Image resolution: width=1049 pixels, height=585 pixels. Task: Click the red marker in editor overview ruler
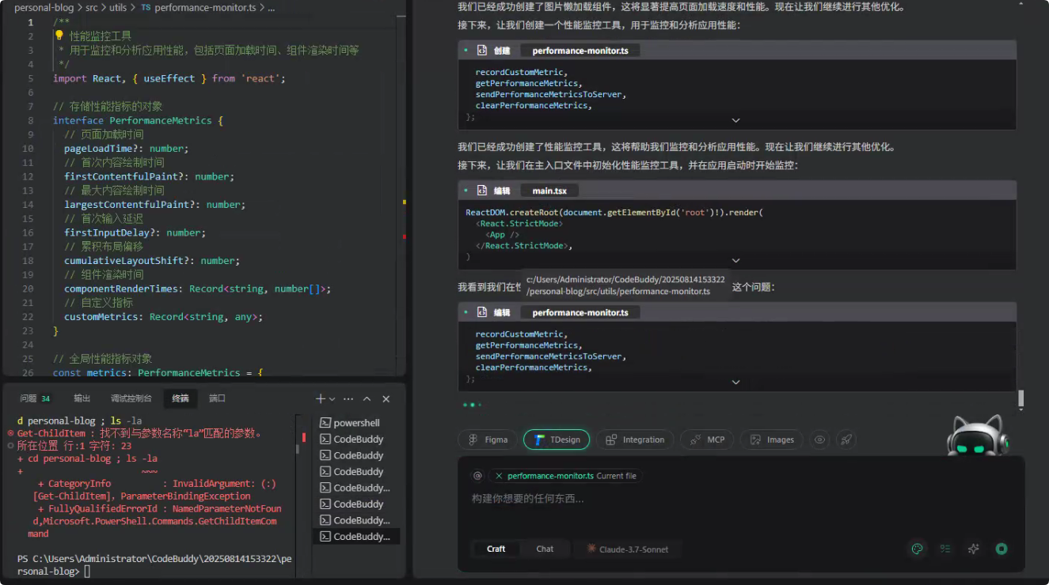point(404,236)
